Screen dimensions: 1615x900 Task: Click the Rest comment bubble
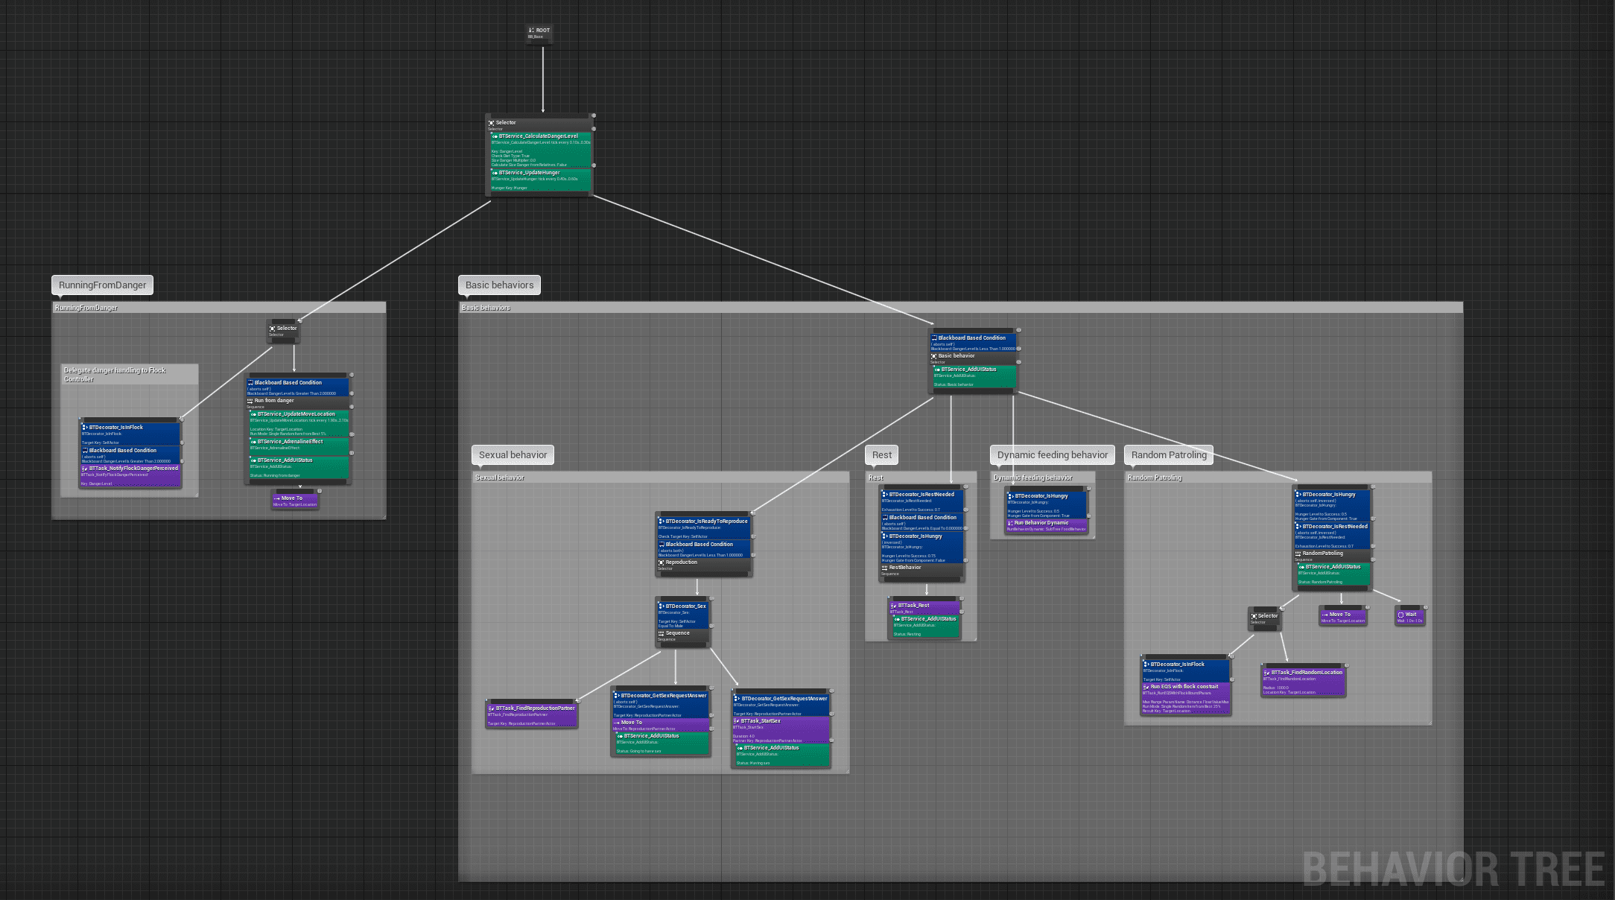pos(882,454)
